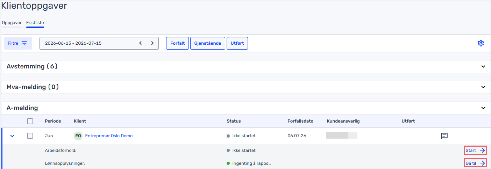Screen dimensions: 491x169
Task: Collapse the A-melding section chevron
Action: pos(483,108)
